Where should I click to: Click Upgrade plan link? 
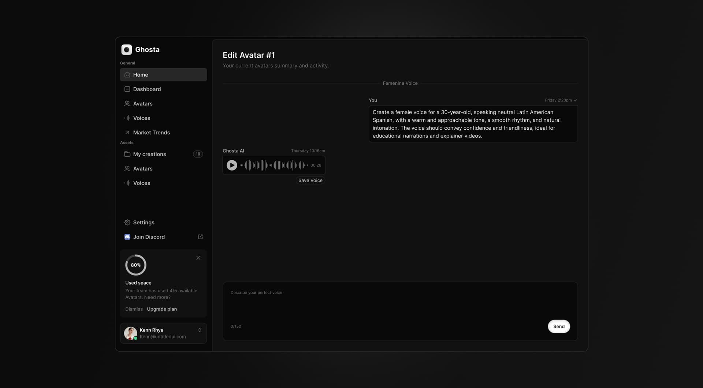162,309
